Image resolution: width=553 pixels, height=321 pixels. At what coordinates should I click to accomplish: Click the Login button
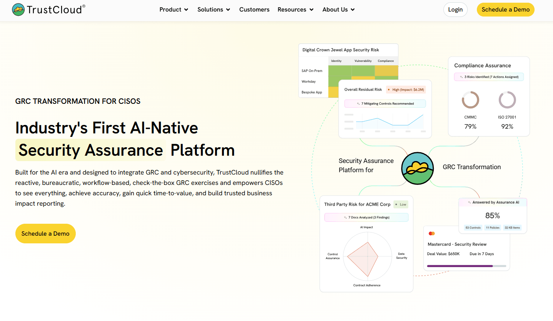coord(455,10)
